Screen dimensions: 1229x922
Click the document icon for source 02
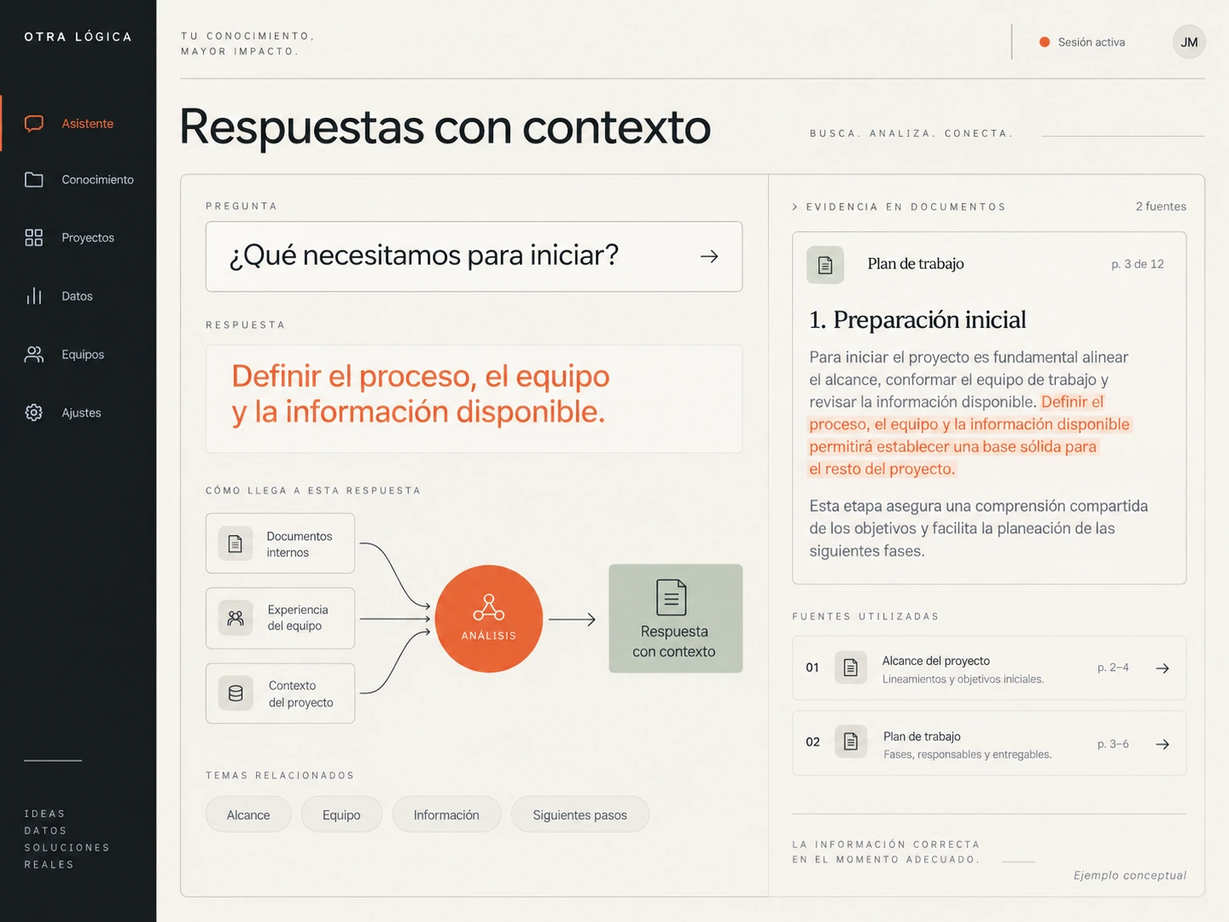tap(850, 742)
